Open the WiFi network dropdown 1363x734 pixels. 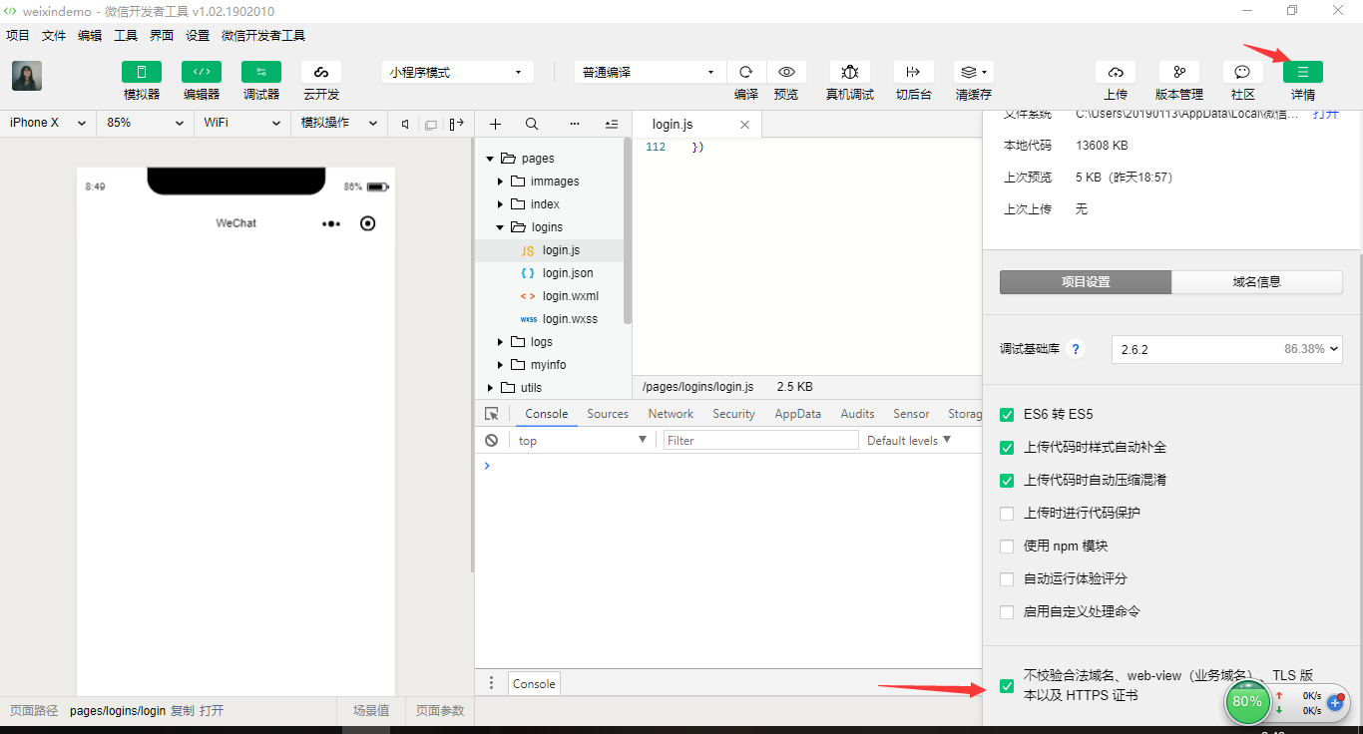point(241,123)
